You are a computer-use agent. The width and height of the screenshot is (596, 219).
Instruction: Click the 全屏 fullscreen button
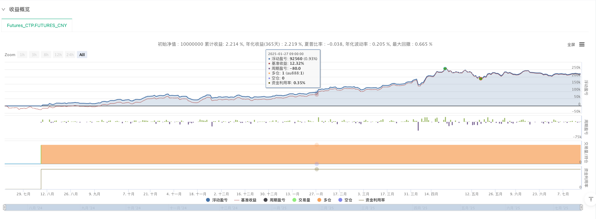pos(571,45)
